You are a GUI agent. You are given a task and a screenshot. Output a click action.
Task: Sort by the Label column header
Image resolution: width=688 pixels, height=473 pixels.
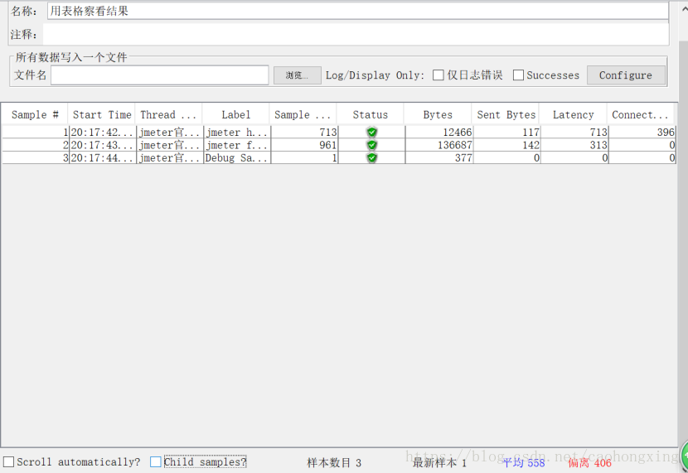coord(236,114)
